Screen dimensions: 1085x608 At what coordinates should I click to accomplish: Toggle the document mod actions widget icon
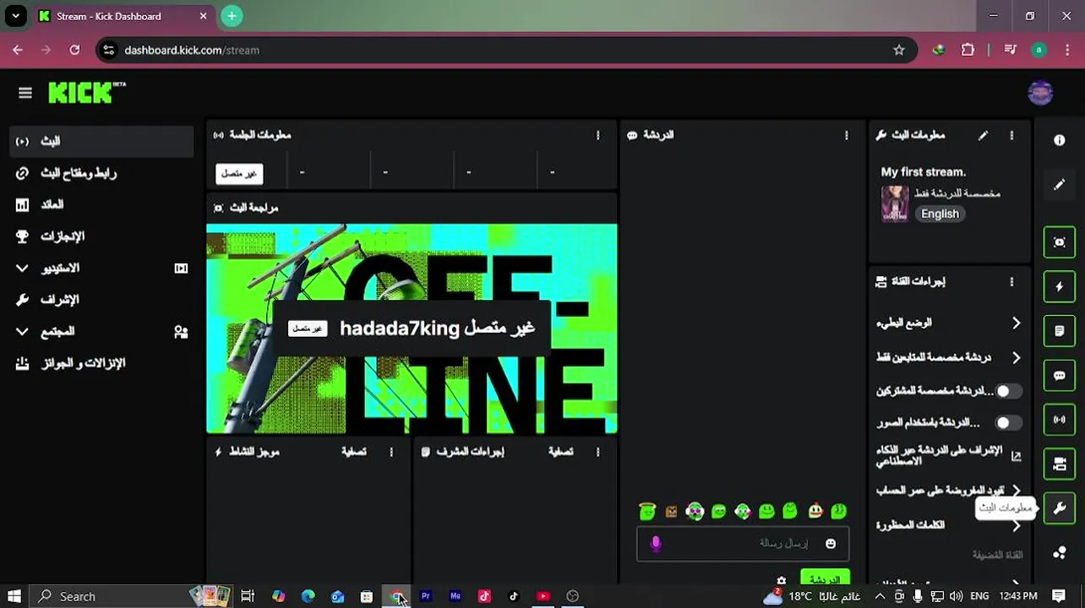click(1059, 331)
